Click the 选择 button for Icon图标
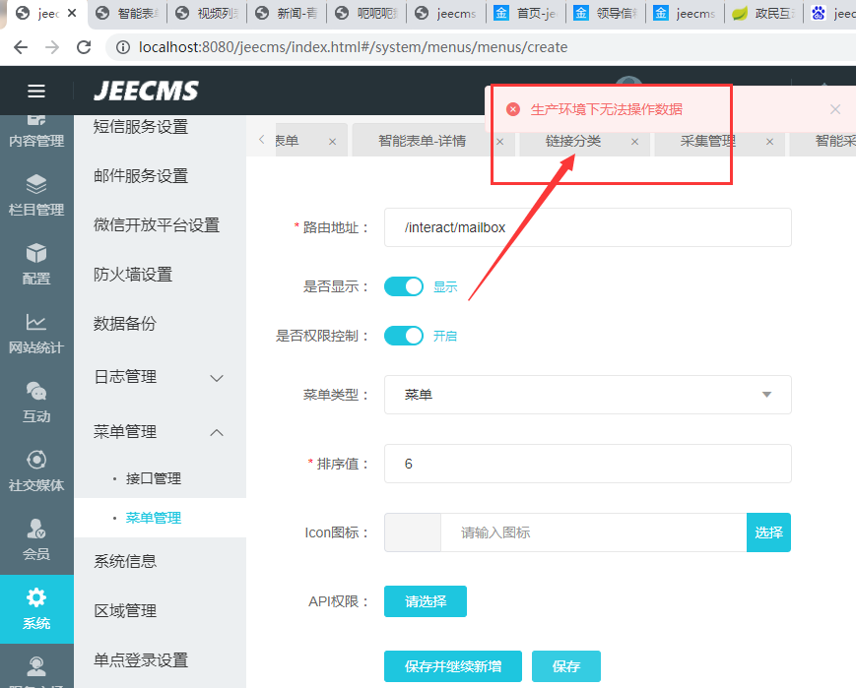The height and width of the screenshot is (688, 856). tap(768, 532)
